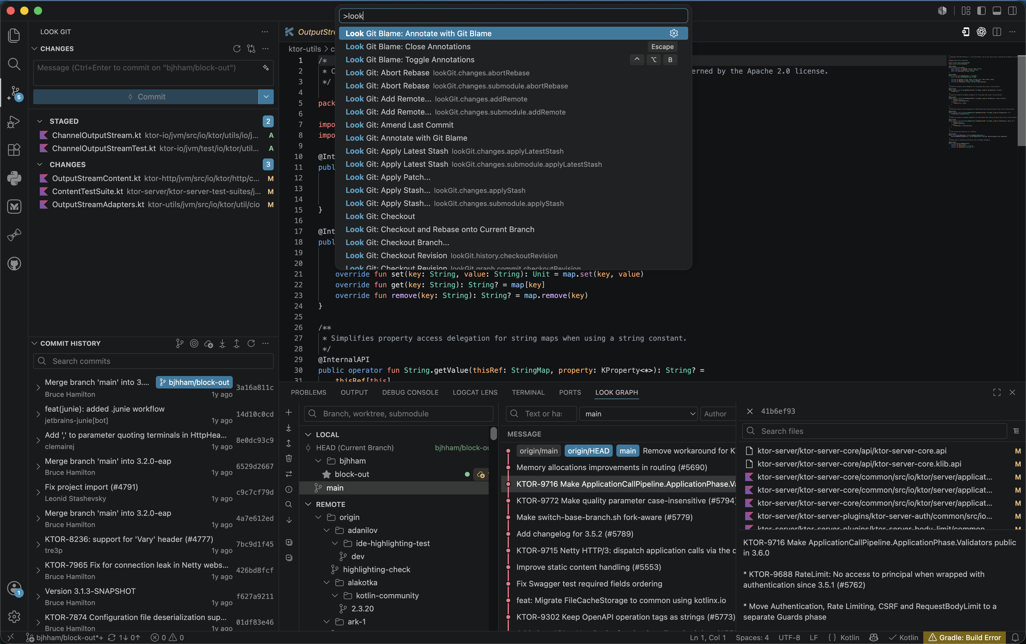Collapse the REMOTE branches group

tap(308, 504)
